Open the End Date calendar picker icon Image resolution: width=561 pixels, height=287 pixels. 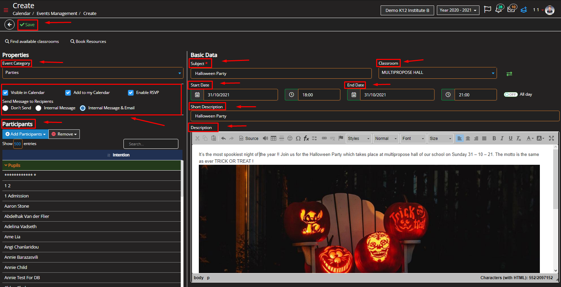coord(354,95)
